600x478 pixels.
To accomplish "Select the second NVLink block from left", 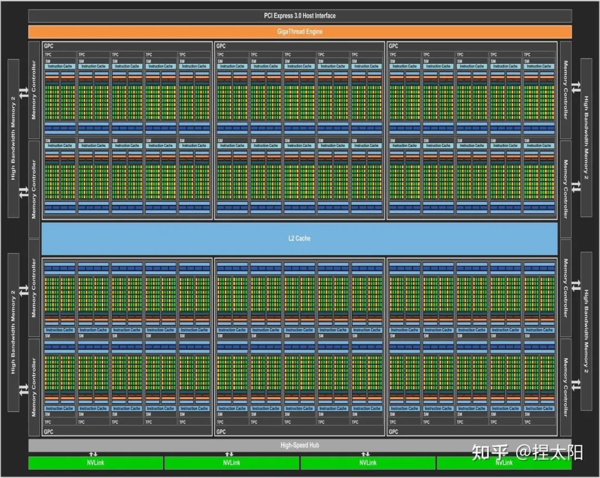I will pyautogui.click(x=232, y=462).
